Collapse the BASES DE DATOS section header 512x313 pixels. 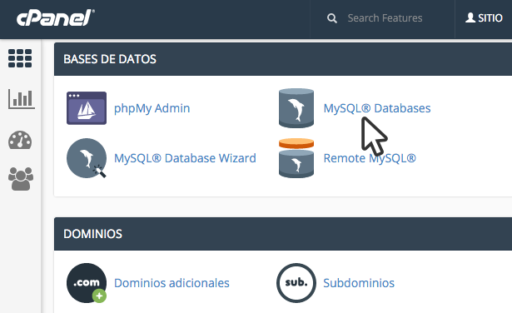pyautogui.click(x=283, y=59)
